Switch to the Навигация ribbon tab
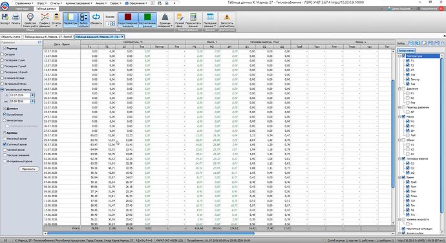The image size is (446, 243). pyautogui.click(x=22, y=8)
